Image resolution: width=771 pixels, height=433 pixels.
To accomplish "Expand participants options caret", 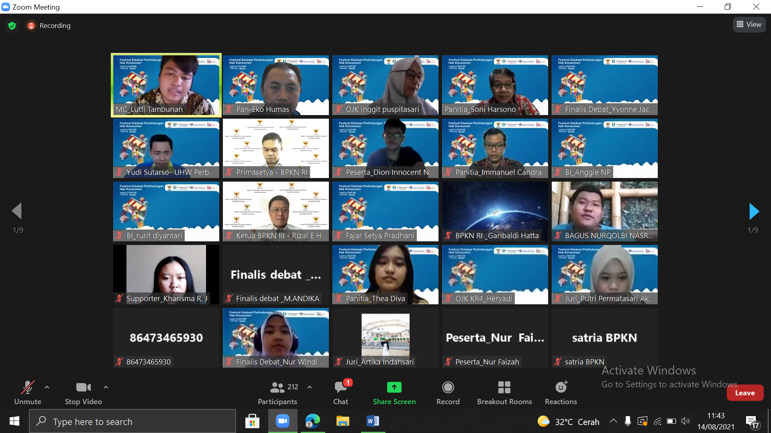I will click(310, 387).
